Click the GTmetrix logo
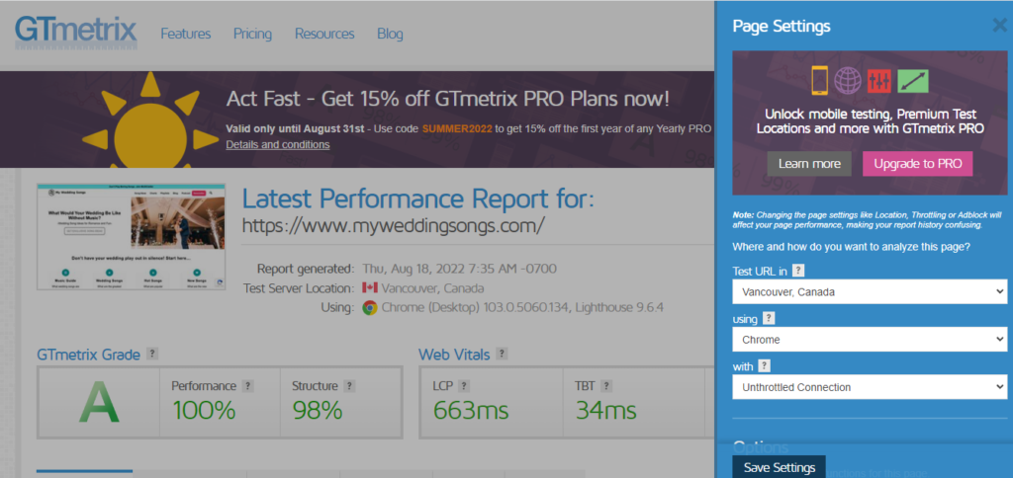Image resolution: width=1013 pixels, height=478 pixels. pyautogui.click(x=76, y=34)
